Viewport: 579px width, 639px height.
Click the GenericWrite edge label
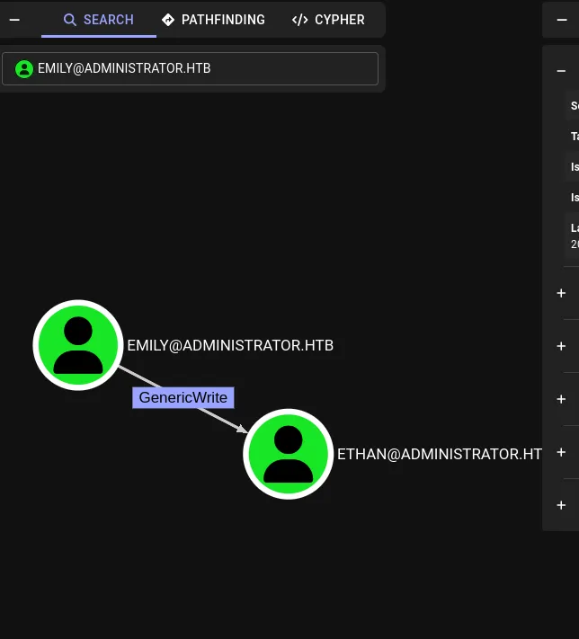click(183, 397)
